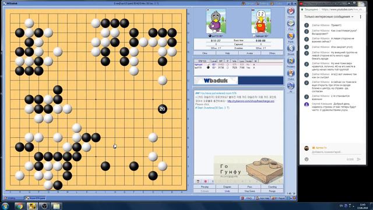Select the highlighted first player row
Screen dimensions: 373x210
point(238,65)
